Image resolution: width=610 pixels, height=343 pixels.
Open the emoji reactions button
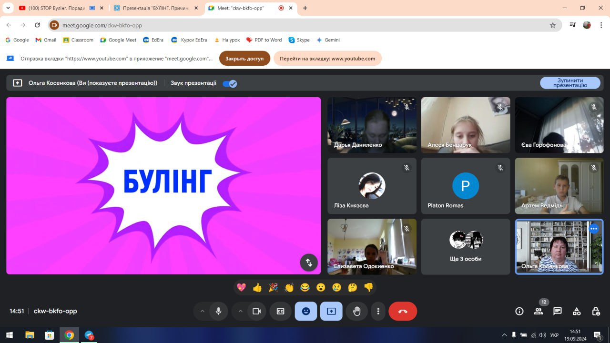(x=306, y=311)
